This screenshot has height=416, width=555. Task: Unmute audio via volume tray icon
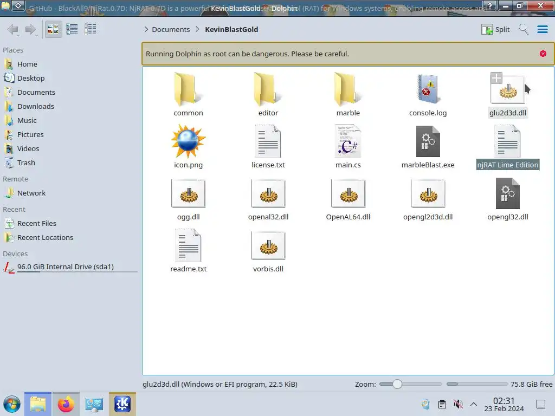coord(459,404)
